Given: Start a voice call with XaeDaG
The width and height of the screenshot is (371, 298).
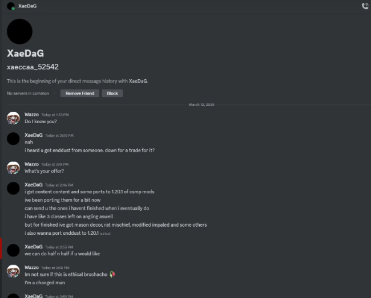Looking at the screenshot, I should click(x=365, y=6).
